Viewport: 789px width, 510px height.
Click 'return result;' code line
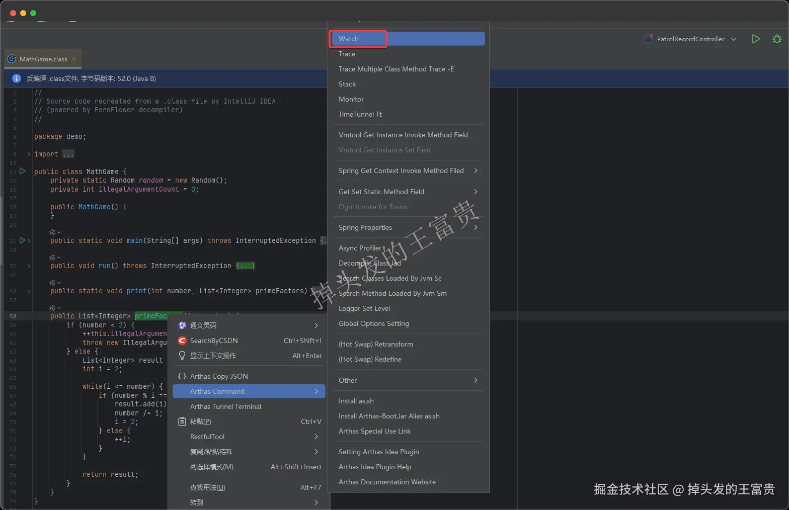point(110,474)
